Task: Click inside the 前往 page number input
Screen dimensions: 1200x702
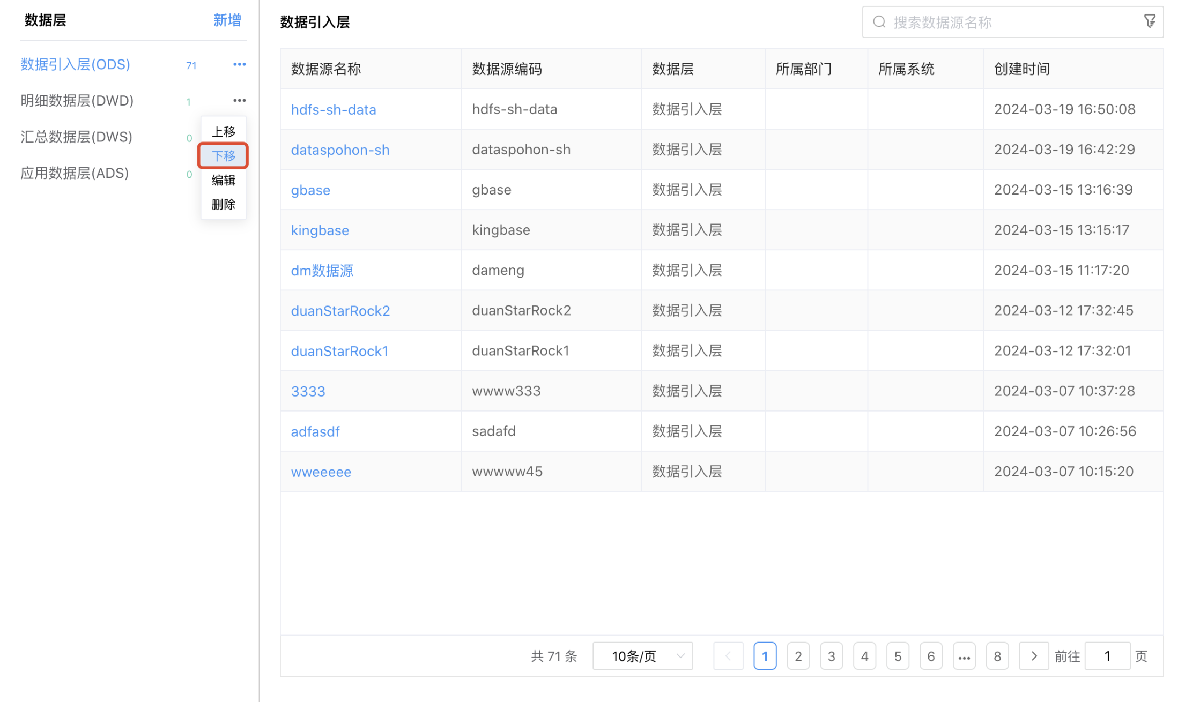Action: tap(1107, 655)
